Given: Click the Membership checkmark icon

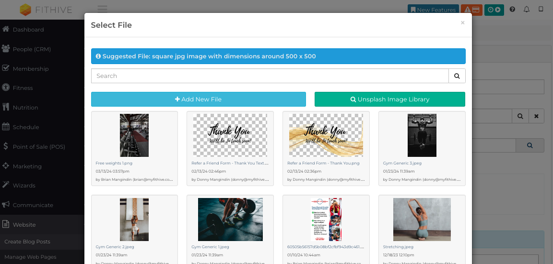Looking at the screenshot, I should point(5,68).
